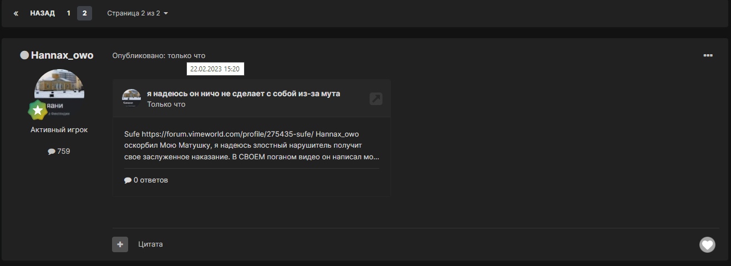Select page 2 in the pagination
The height and width of the screenshot is (266, 731).
pyautogui.click(x=84, y=13)
